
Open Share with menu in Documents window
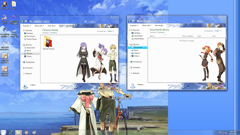(x=147, y=25)
